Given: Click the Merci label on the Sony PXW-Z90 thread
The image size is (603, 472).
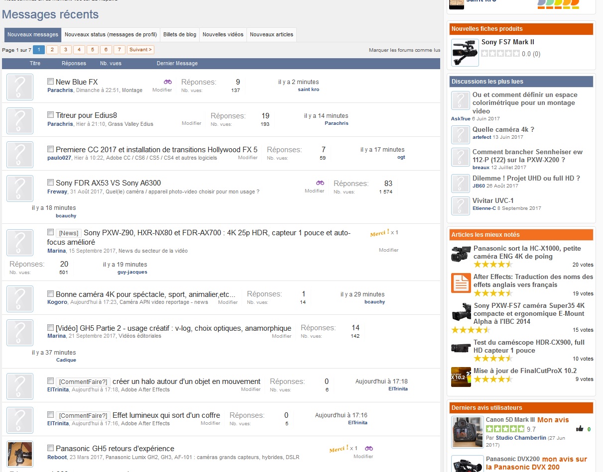Looking at the screenshot, I should click(379, 233).
